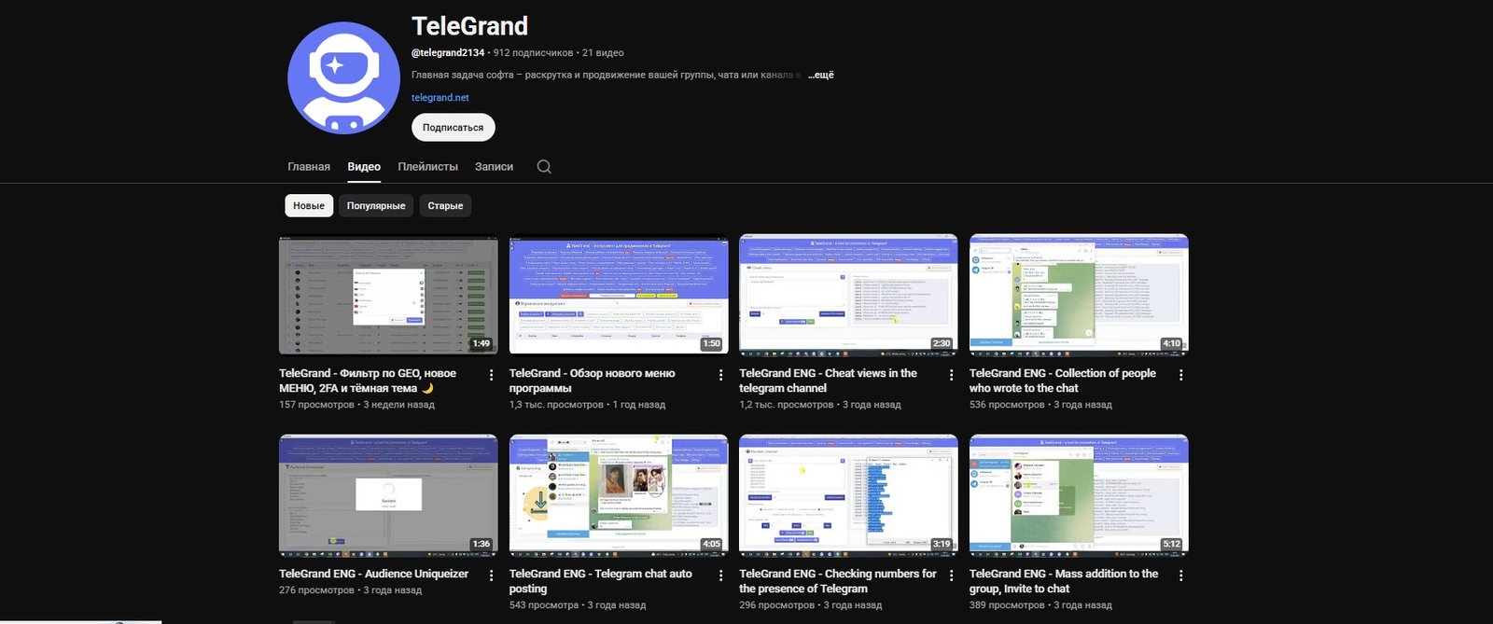Image resolution: width=1493 pixels, height=624 pixels.
Task: Open options menu for Mass addition video
Action: [x=1180, y=575]
